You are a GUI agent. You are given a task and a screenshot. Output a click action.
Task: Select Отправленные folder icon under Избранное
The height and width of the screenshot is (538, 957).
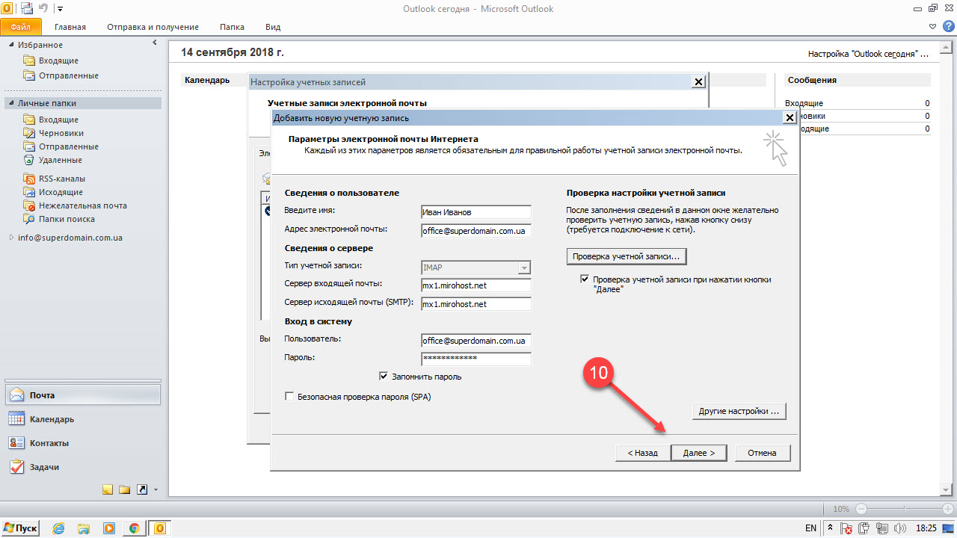(x=29, y=75)
